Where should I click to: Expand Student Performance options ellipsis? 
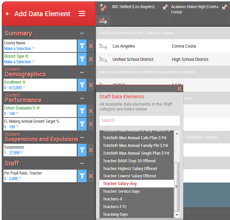point(82,98)
